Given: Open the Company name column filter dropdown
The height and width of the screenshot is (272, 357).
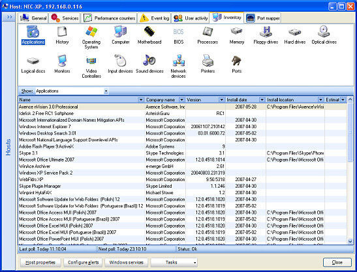Looking at the screenshot, I should (181, 100).
